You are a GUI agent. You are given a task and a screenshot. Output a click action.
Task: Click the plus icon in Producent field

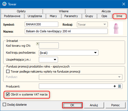coord(115,86)
